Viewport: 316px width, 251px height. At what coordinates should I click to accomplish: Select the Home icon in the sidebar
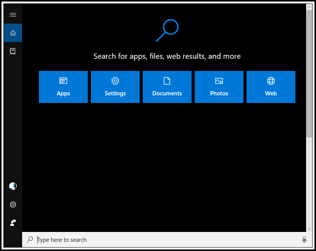(x=13, y=33)
